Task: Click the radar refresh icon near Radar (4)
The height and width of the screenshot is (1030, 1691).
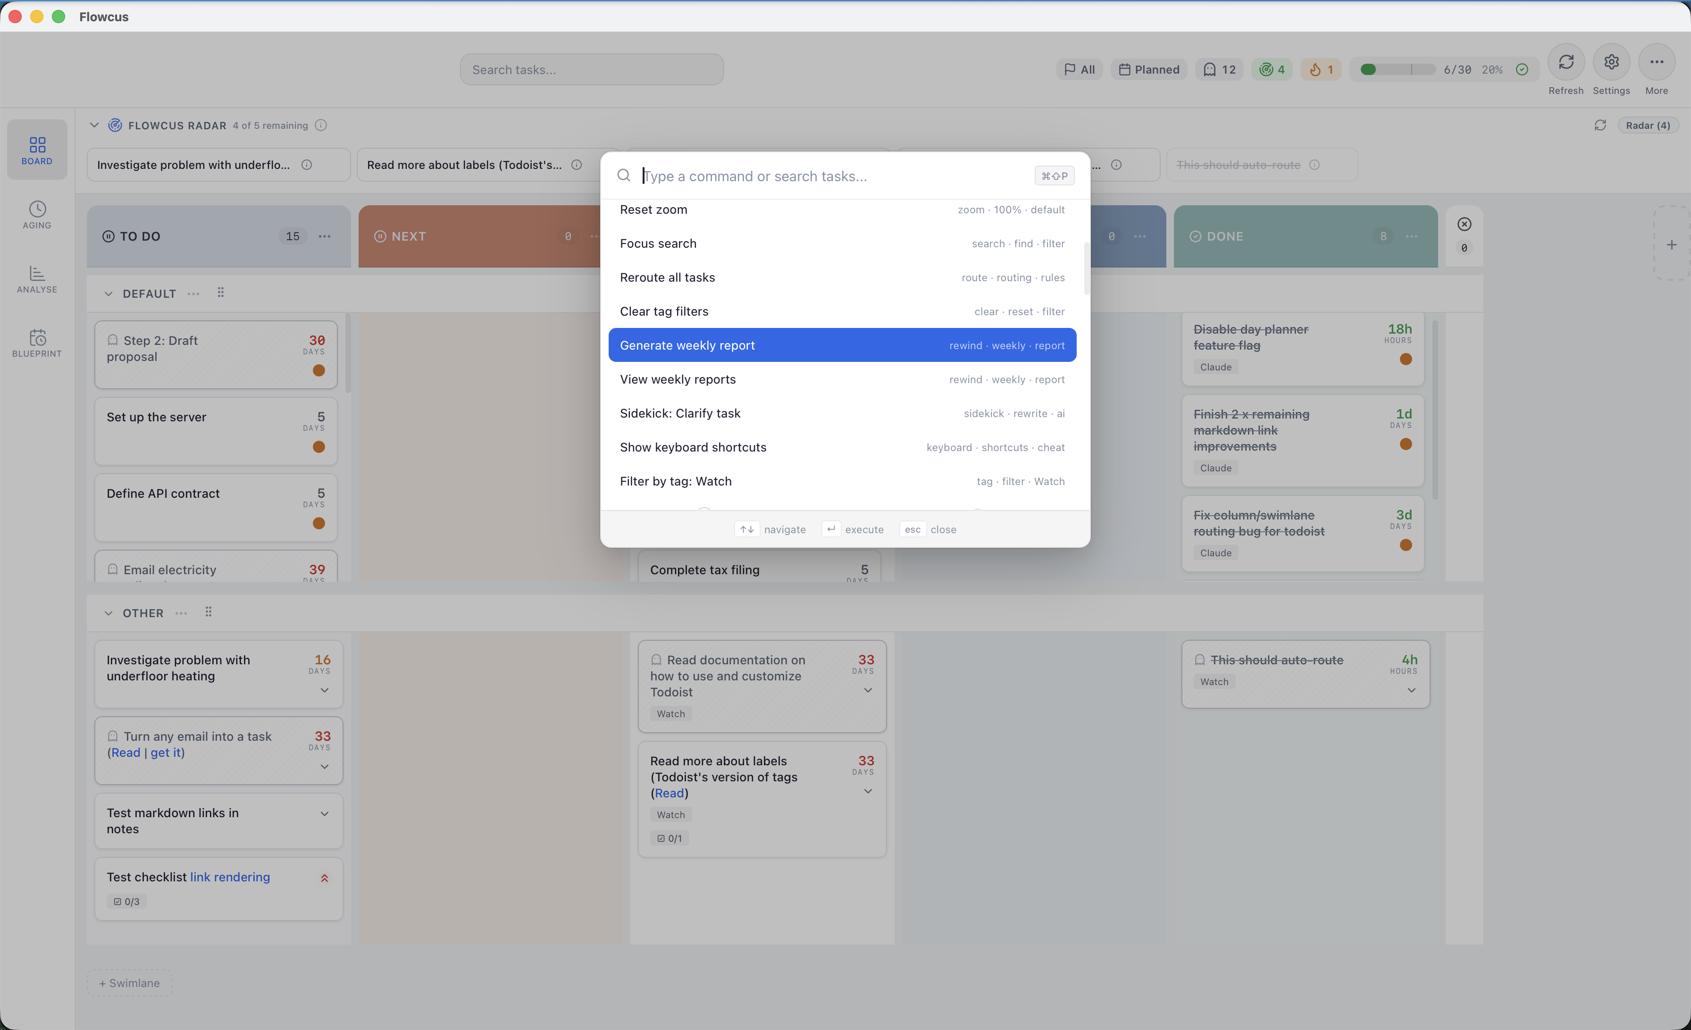Action: tap(1600, 126)
